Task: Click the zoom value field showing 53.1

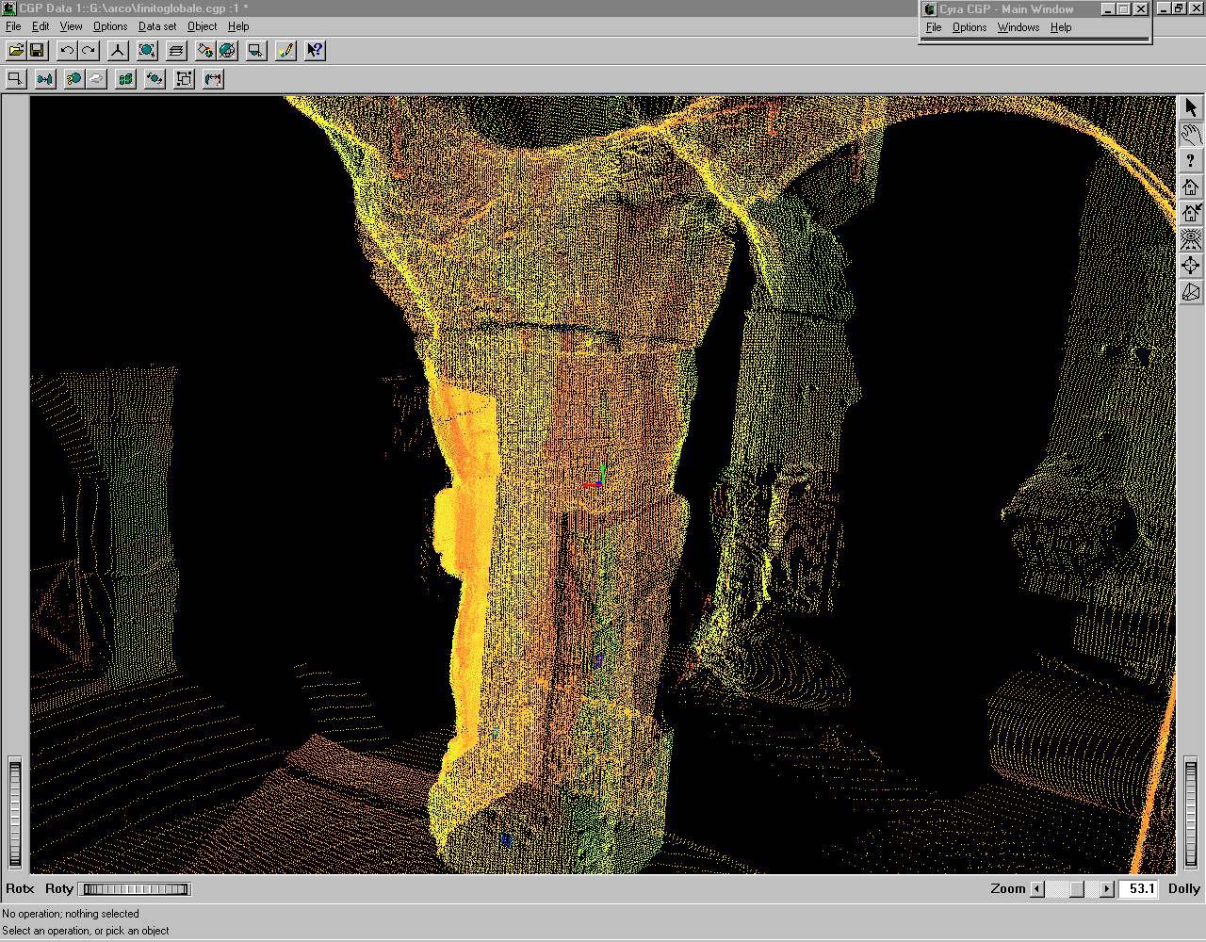Action: pos(1141,888)
